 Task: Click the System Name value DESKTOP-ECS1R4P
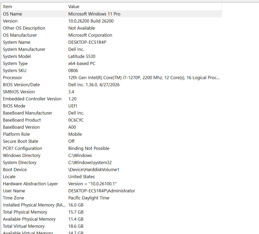pos(87,42)
